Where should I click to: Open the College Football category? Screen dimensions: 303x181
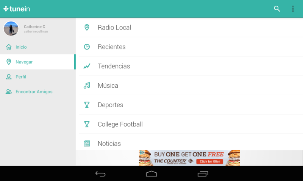191,124
